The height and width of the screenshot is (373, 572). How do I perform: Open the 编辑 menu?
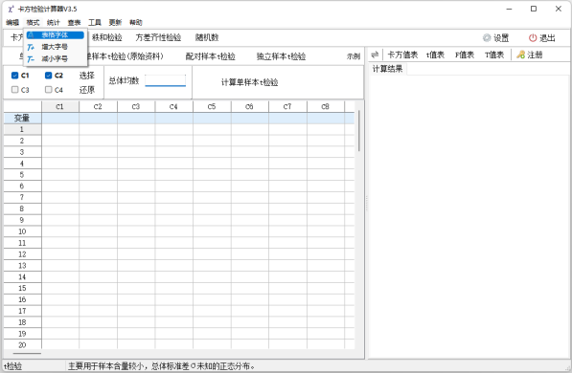click(12, 22)
